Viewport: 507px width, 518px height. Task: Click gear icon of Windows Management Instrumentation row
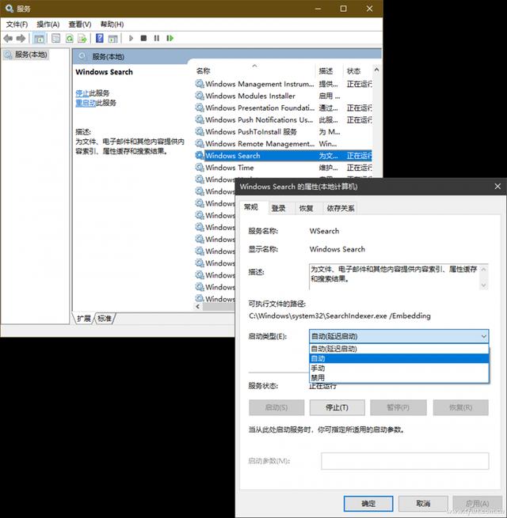(200, 84)
